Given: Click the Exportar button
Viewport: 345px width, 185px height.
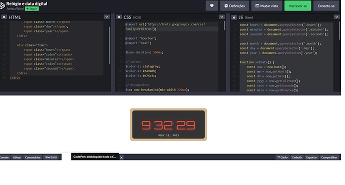Looking at the screenshot, I should (311, 157).
